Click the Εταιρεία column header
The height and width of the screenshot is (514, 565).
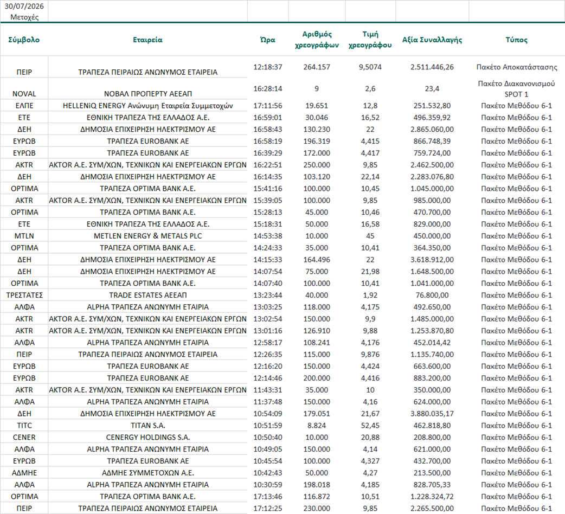147,40
